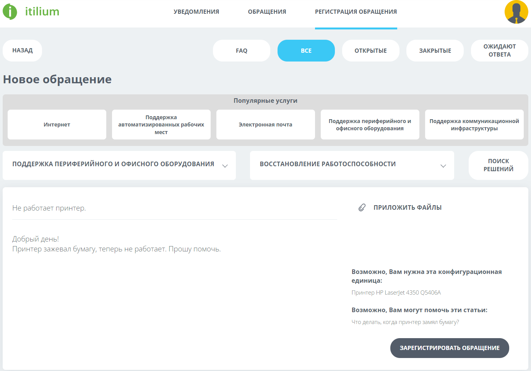The width and height of the screenshot is (531, 371).
Task: Click the paperclip attach icon
Action: coord(362,207)
